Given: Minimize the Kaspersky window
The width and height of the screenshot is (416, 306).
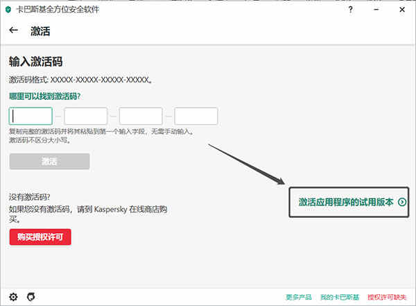Looking at the screenshot, I should point(376,10).
